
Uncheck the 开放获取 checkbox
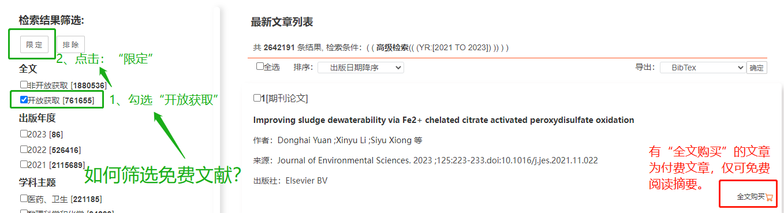(x=24, y=100)
